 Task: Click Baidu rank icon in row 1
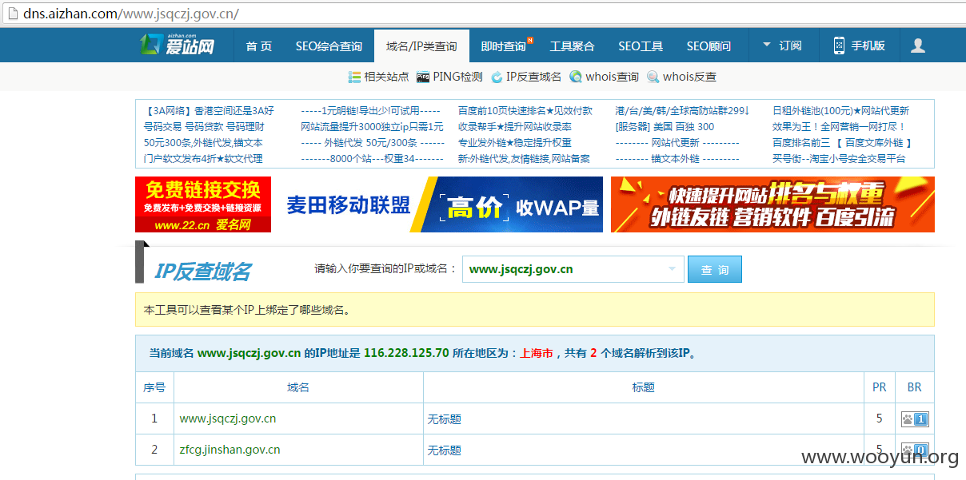click(915, 419)
